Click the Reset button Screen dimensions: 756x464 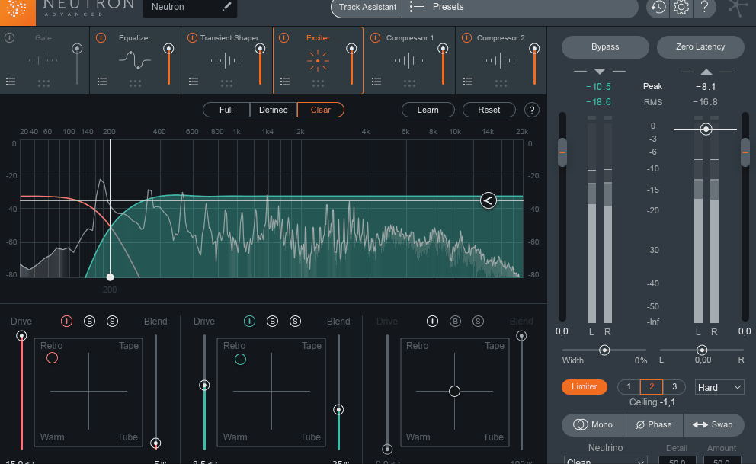489,110
